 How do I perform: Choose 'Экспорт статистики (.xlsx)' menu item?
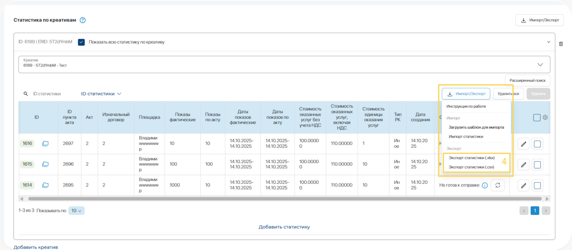click(471, 158)
